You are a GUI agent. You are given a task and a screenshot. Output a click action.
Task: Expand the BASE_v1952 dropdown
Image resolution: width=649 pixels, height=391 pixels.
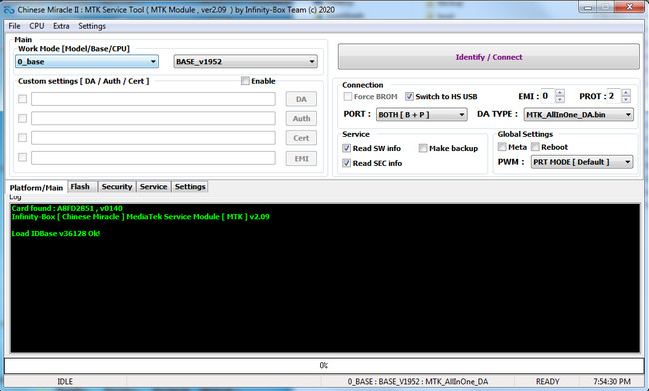click(245, 62)
